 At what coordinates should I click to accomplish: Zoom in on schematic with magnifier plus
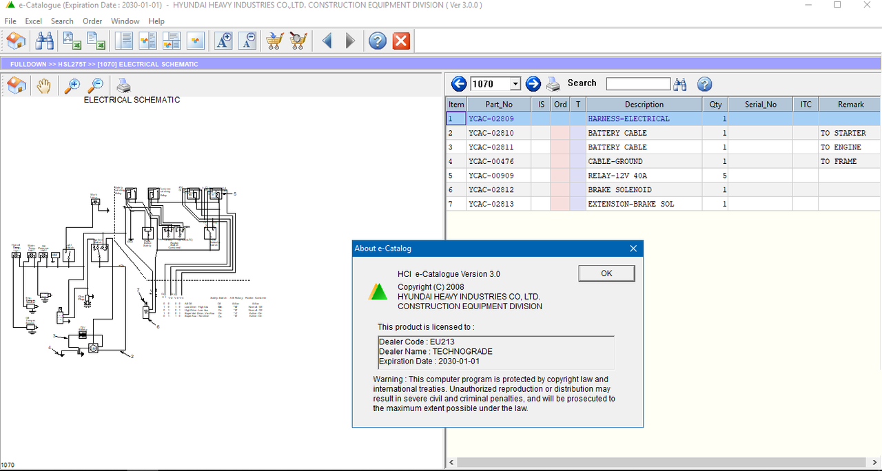72,86
